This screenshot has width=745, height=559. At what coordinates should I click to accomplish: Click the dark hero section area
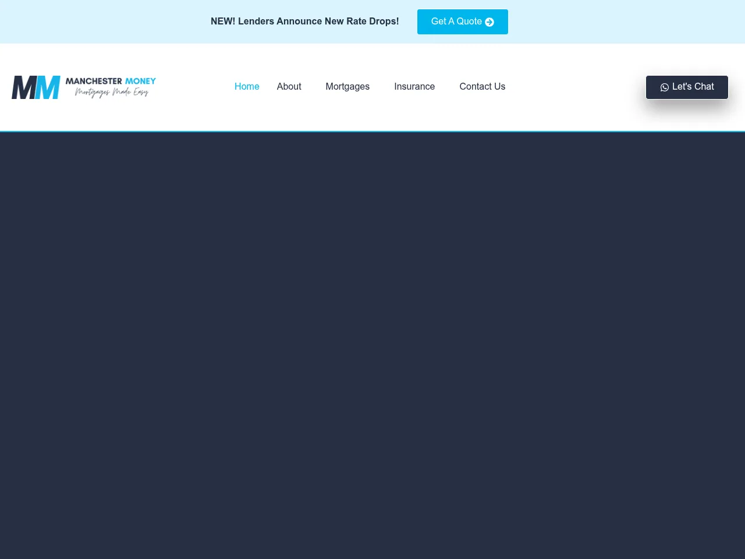pos(372,349)
